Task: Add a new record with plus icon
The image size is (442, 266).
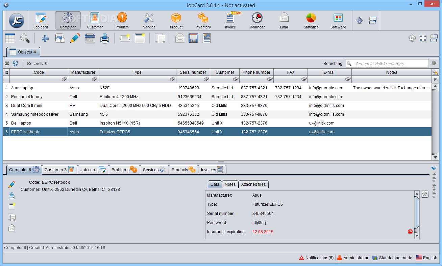Action: click(x=45, y=38)
